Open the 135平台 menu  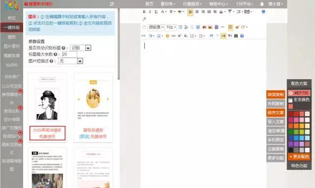[245, 4]
